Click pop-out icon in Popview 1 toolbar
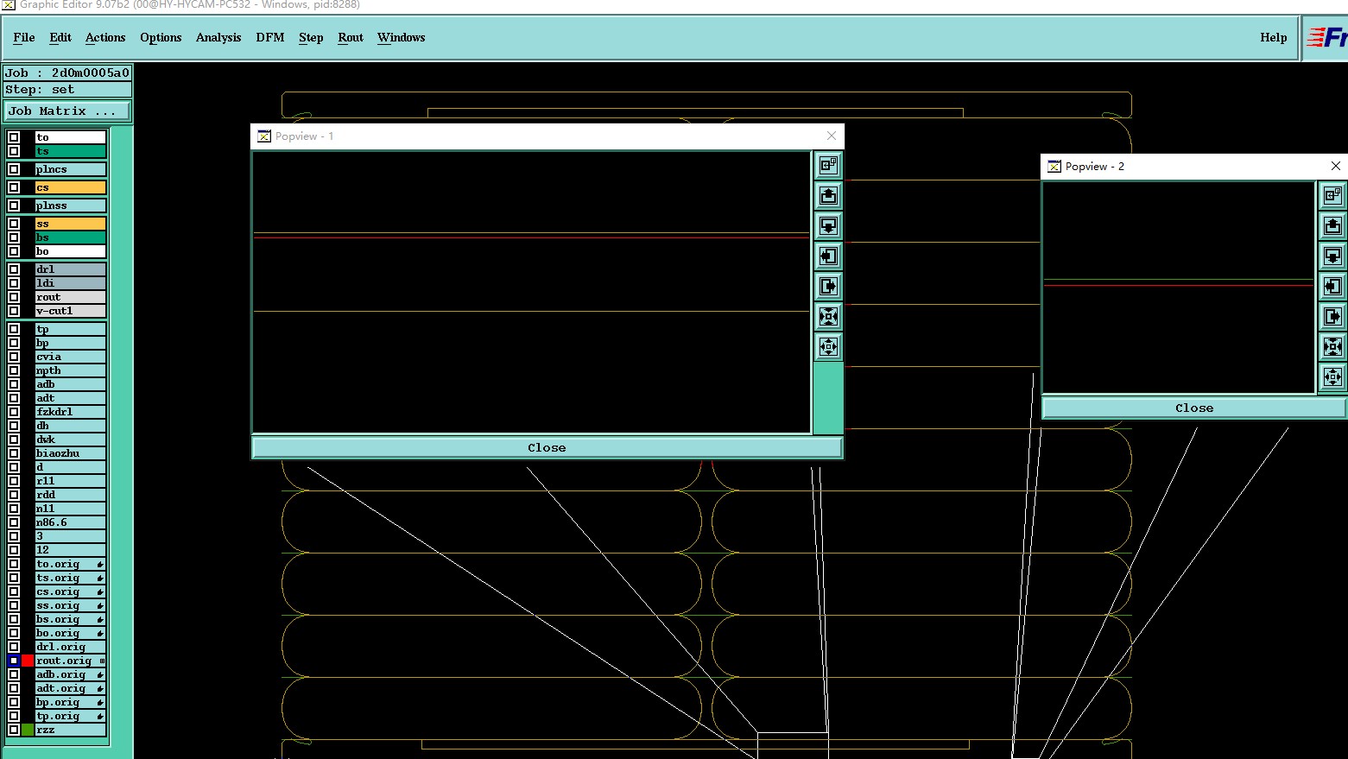1348x759 pixels. click(x=828, y=165)
